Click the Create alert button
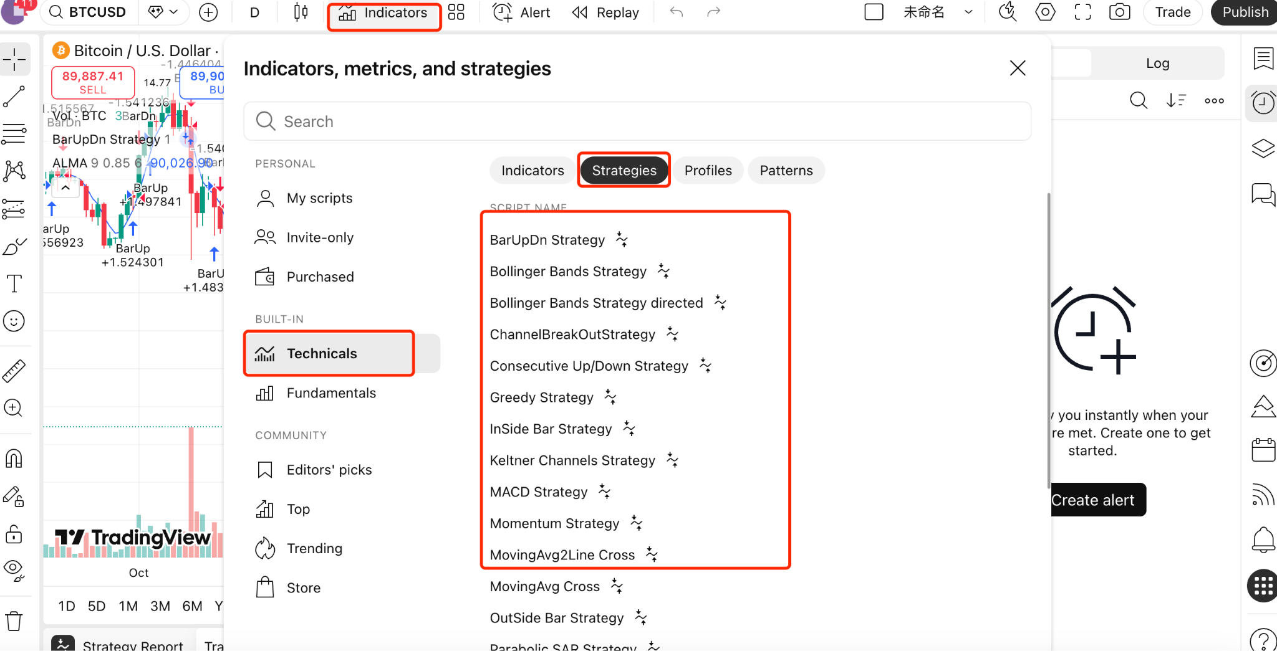This screenshot has width=1277, height=651. [x=1097, y=500]
